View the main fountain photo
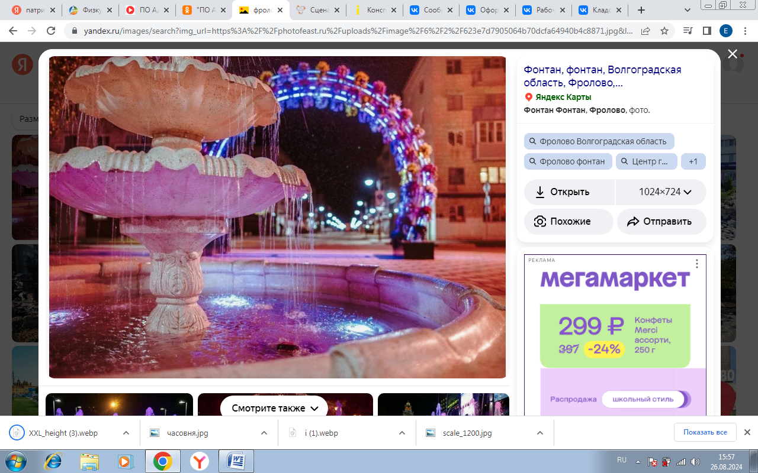 click(x=277, y=217)
